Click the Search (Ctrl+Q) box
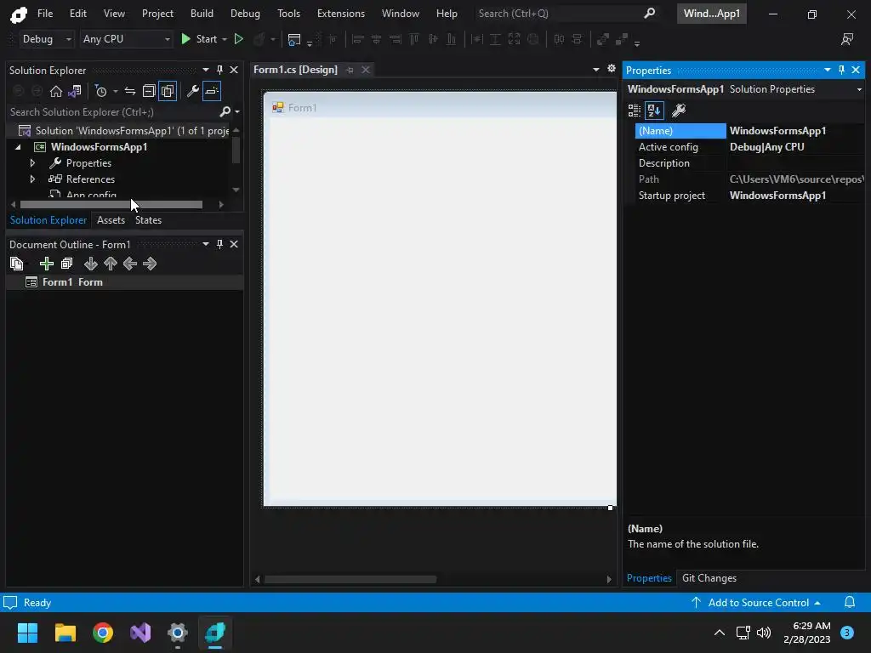 (566, 14)
